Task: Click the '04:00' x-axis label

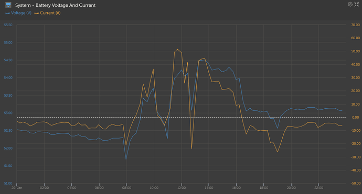Action: pyautogui.click(x=72, y=188)
